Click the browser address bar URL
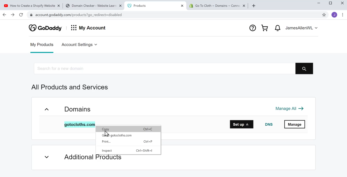Viewport: 347px width, 177px height. point(79,15)
